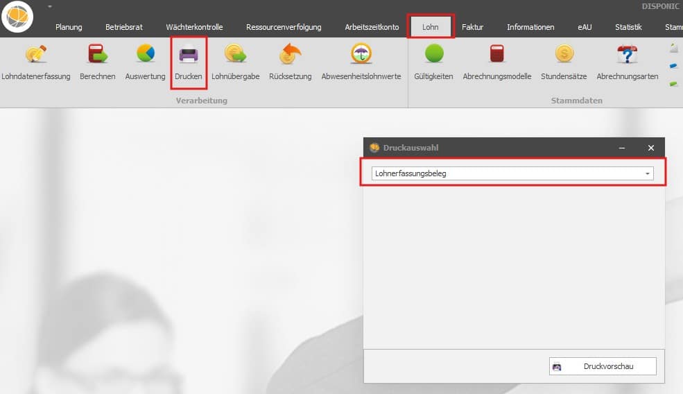
Task: Select the Lohnübergabe icon
Action: pyautogui.click(x=235, y=55)
